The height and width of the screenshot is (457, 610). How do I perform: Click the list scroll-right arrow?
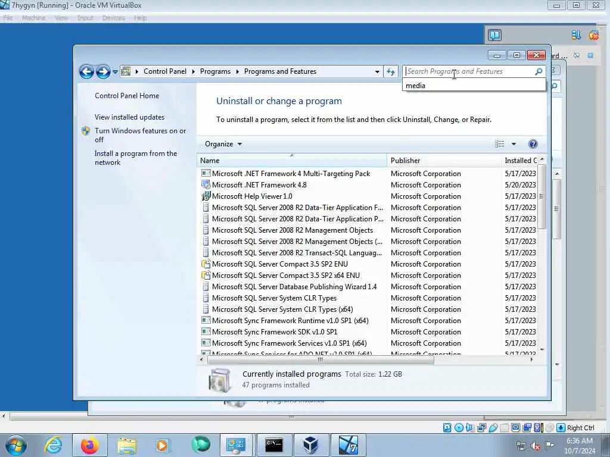click(531, 360)
